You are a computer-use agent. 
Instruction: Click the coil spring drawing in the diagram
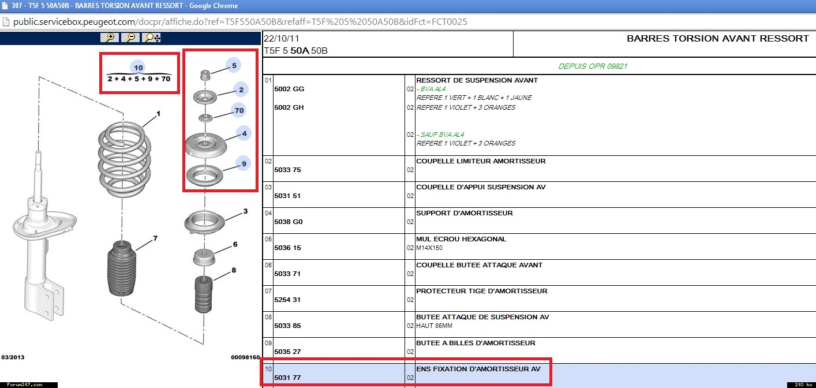point(124,160)
